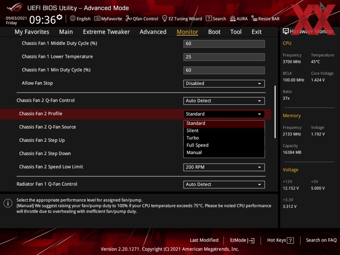The height and width of the screenshot is (255, 340).
Task: Choose Standard in the profile list
Action: point(224,123)
